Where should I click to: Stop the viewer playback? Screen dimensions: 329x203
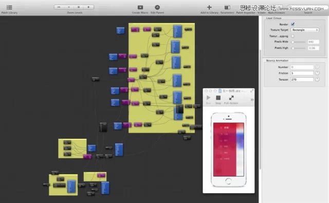(x=218, y=98)
